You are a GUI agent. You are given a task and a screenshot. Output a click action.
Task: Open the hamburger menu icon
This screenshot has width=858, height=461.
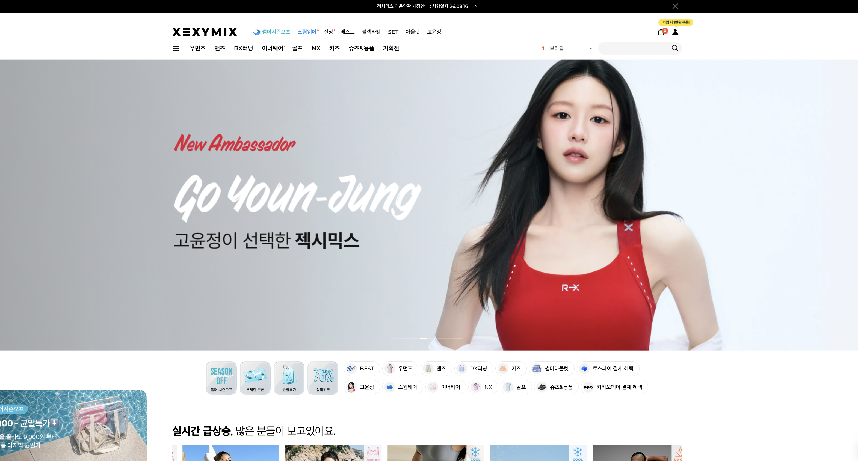pos(176,48)
